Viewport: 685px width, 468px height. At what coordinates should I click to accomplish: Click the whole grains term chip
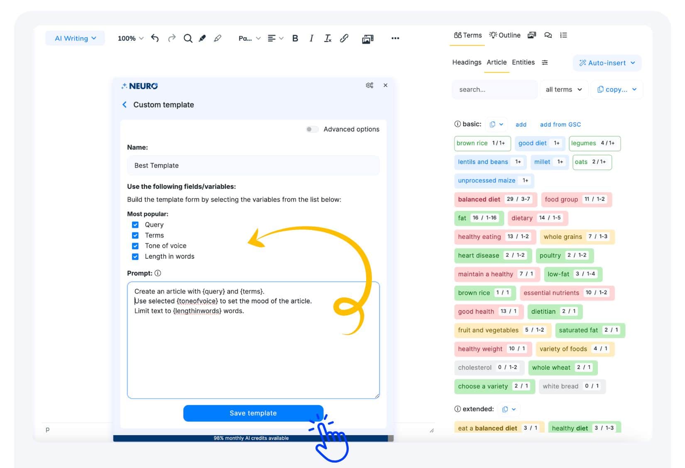[x=577, y=237]
